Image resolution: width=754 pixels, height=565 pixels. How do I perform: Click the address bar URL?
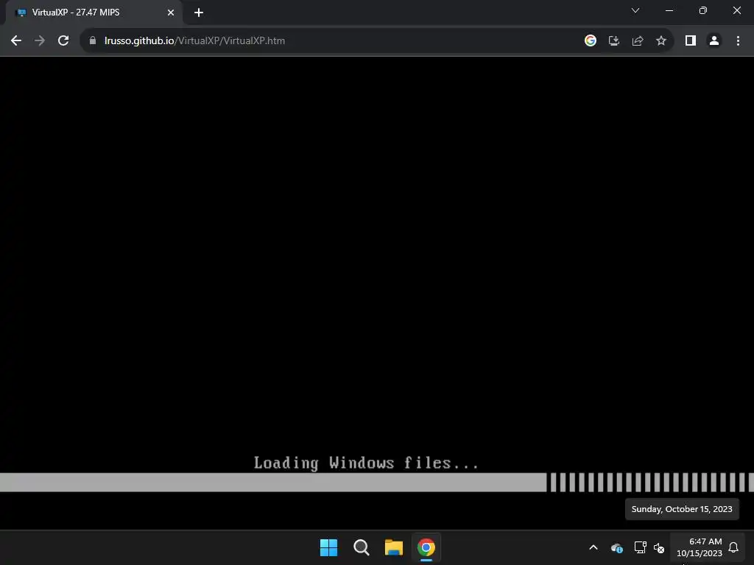tap(194, 41)
